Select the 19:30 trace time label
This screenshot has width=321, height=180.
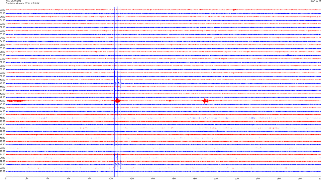pyautogui.click(x=2, y=144)
